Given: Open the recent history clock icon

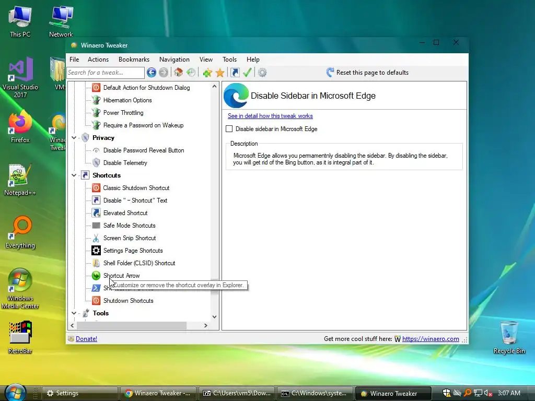Looking at the screenshot, I should pyautogui.click(x=191, y=72).
